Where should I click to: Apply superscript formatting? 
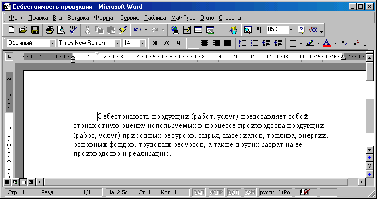click(x=356, y=43)
